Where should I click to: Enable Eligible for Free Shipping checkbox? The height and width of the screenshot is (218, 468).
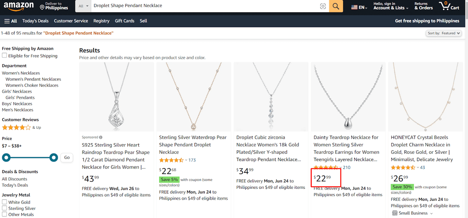tap(4, 56)
